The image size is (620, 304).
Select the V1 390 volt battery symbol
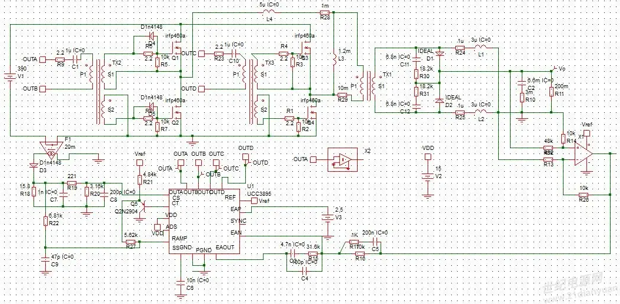click(9, 76)
